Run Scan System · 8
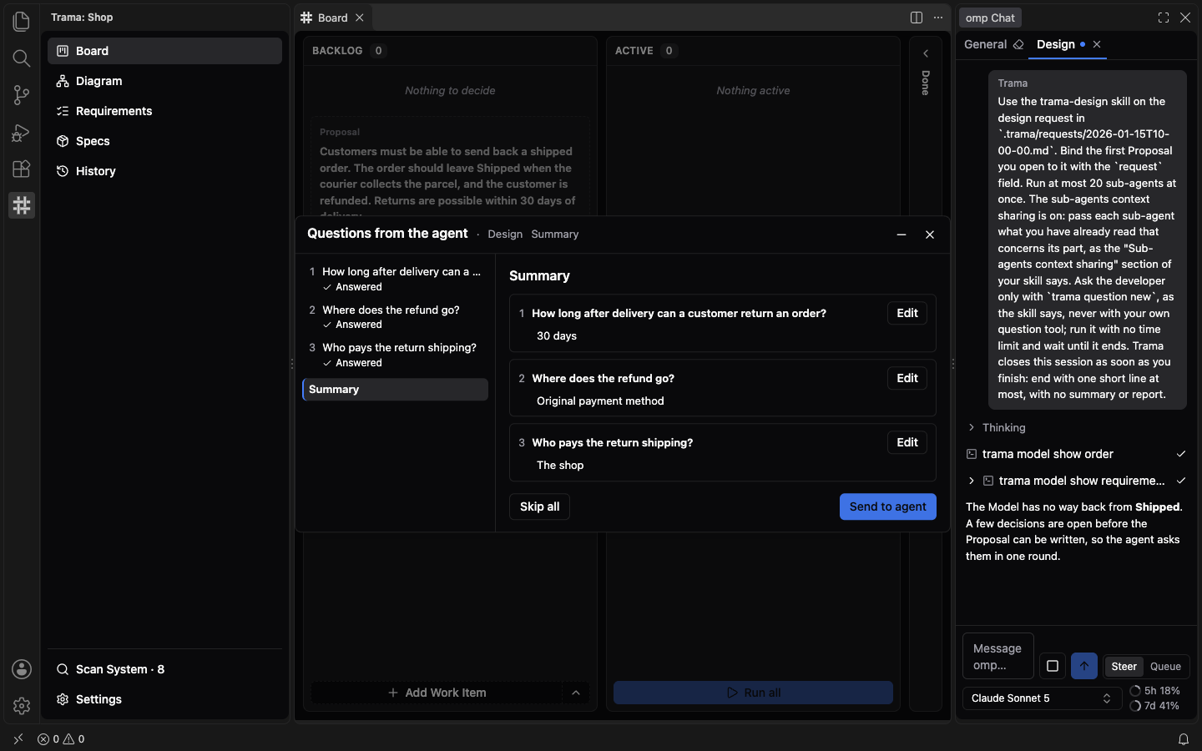Image resolution: width=1202 pixels, height=751 pixels. 164,669
